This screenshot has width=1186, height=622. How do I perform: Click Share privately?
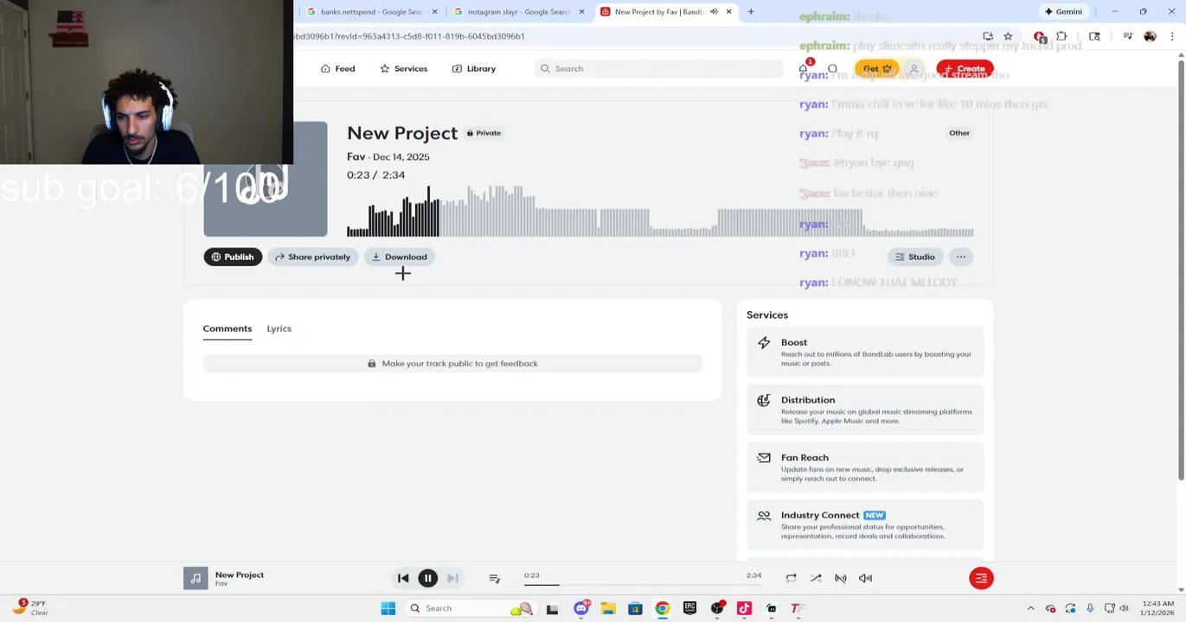[x=312, y=257]
